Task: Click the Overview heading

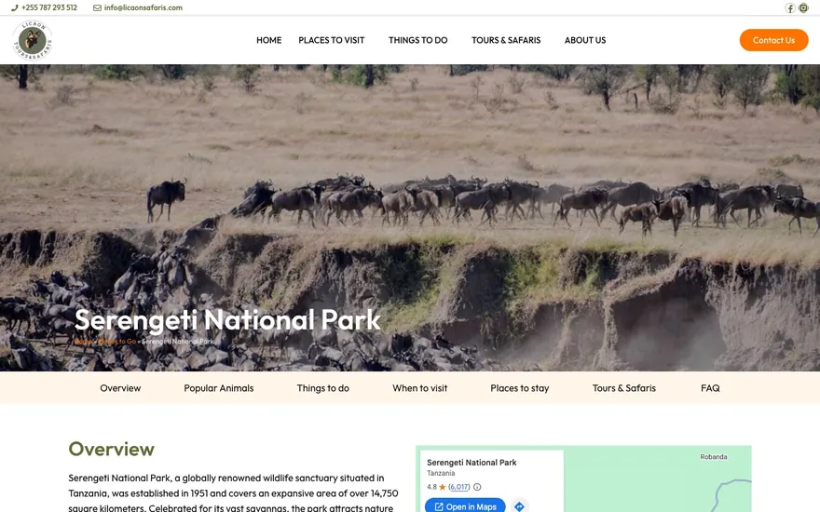Action: [x=112, y=450]
